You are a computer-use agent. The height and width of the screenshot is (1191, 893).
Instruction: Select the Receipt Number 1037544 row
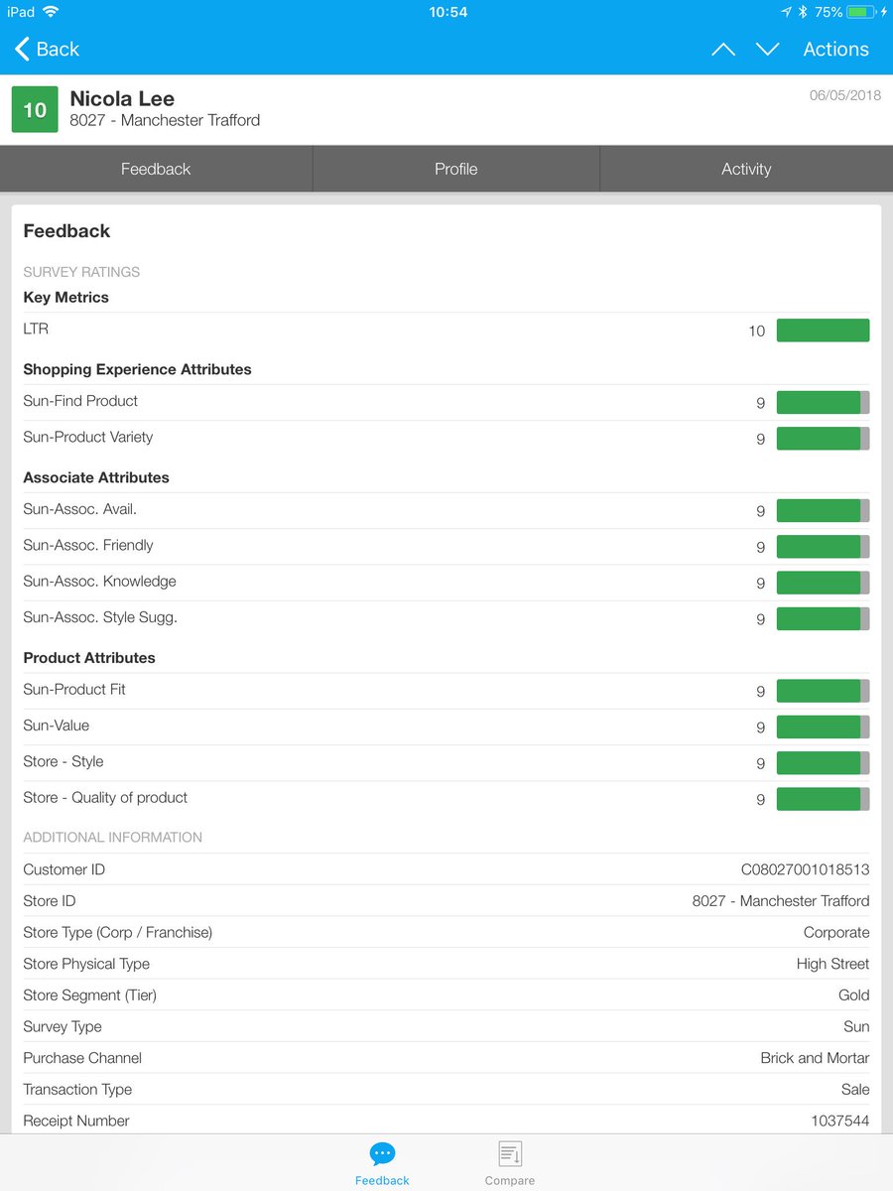tap(446, 1121)
